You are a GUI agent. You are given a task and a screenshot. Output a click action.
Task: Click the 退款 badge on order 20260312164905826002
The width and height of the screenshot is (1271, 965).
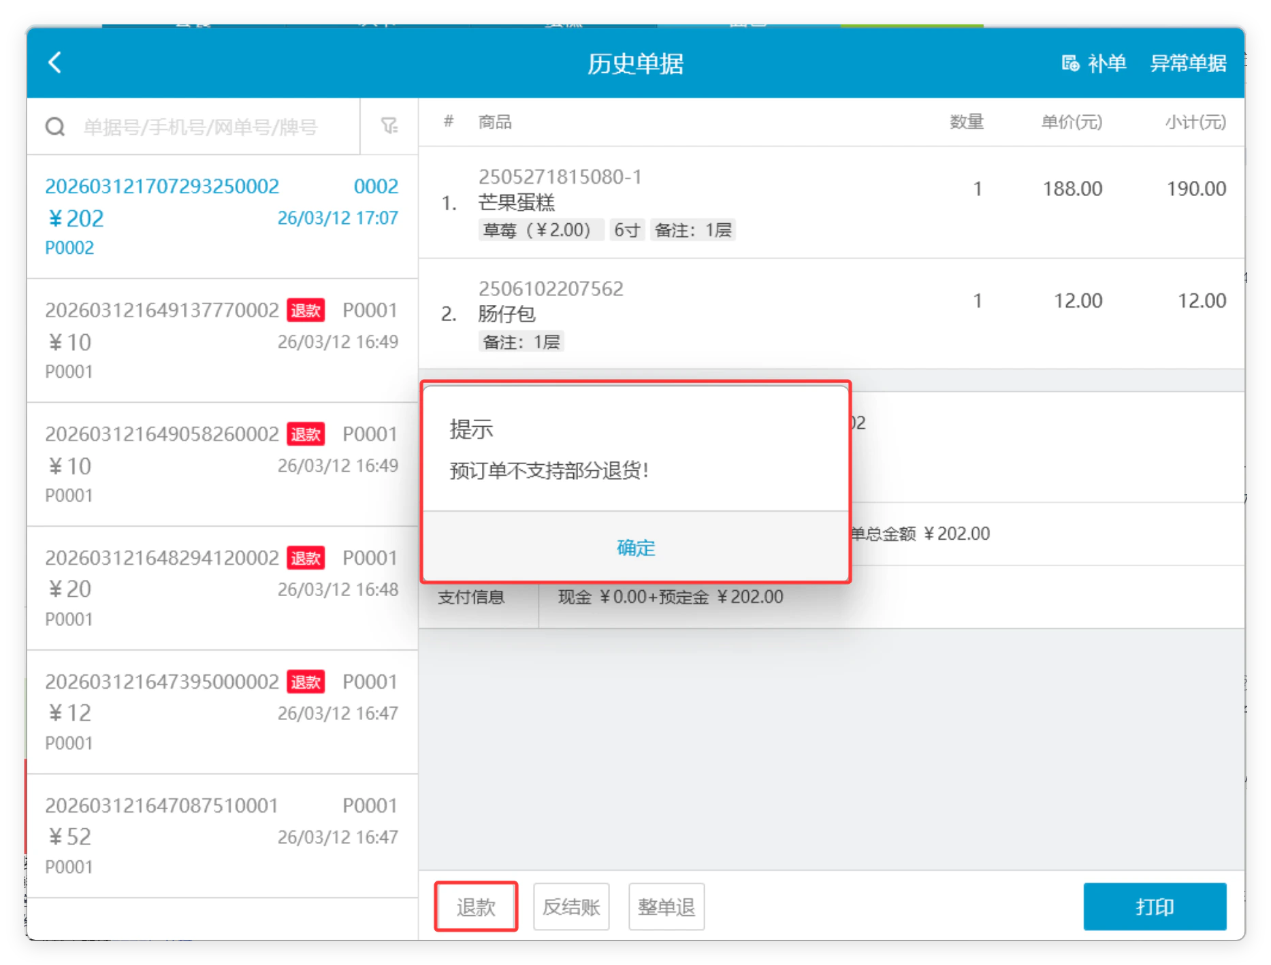click(x=306, y=434)
